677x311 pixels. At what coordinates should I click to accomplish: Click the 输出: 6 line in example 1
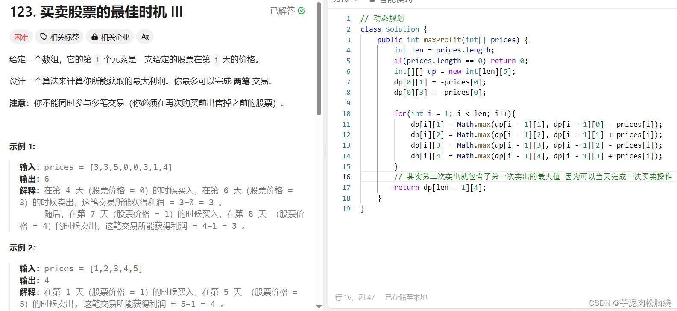click(x=34, y=179)
